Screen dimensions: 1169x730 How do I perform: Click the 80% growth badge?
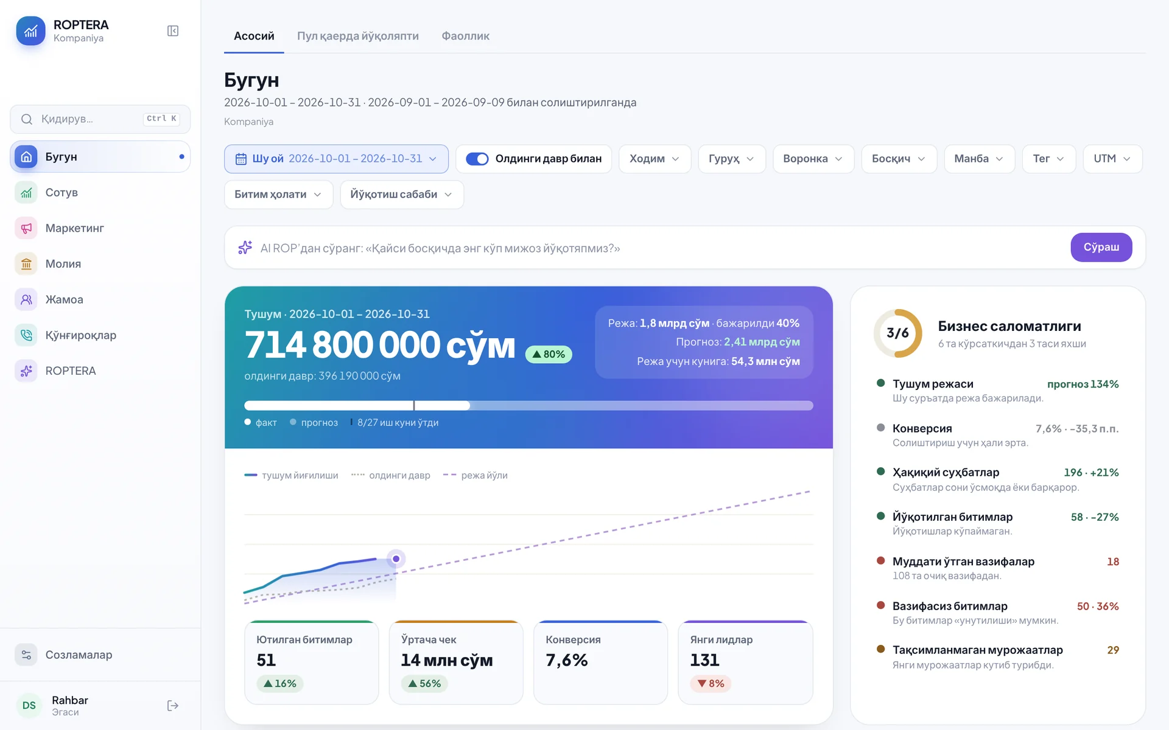[549, 355]
